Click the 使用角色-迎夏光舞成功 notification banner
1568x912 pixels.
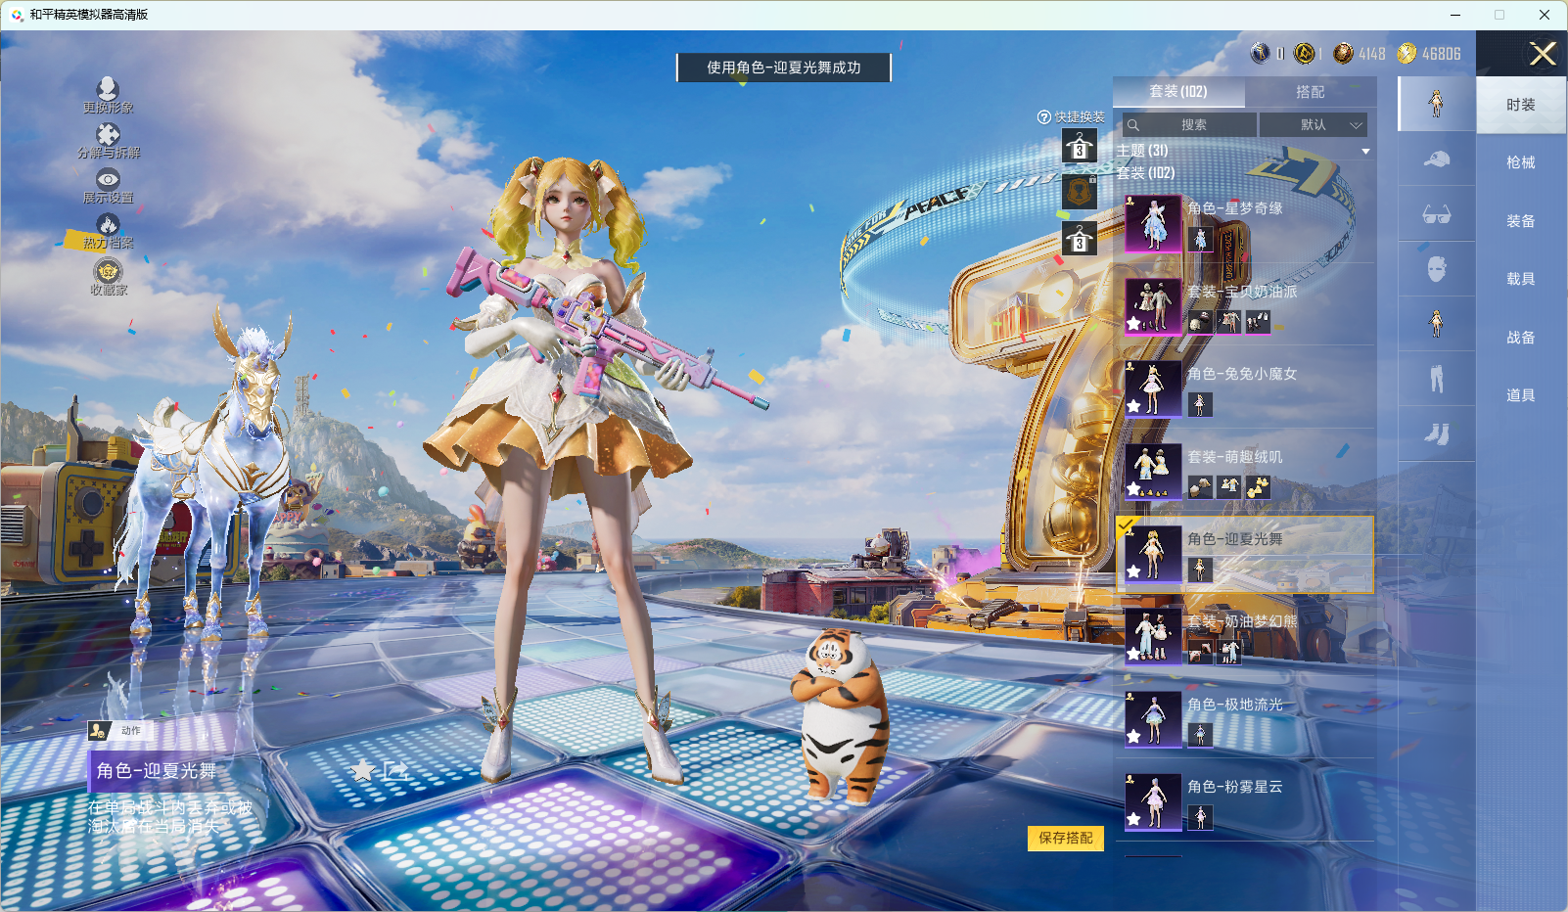(784, 68)
